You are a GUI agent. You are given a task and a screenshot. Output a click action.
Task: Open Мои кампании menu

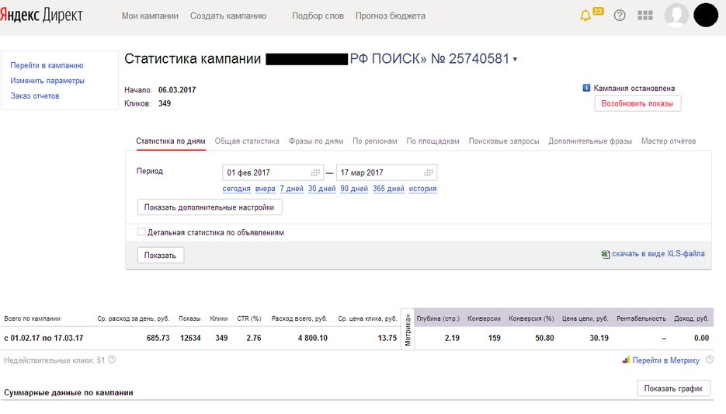tap(150, 16)
